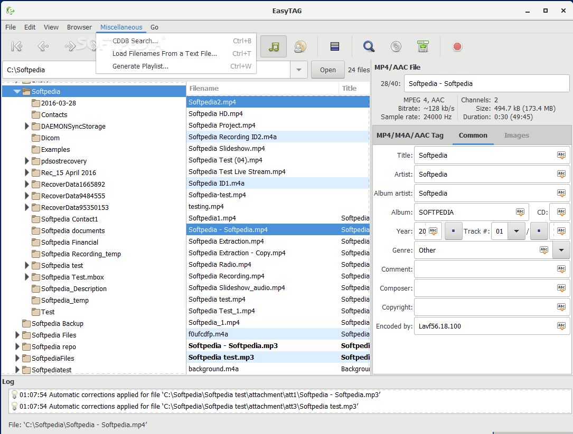Viewport: 573px width, 434px height.
Task: Expand the Rec_15 April 2016 folder
Action: click(27, 172)
